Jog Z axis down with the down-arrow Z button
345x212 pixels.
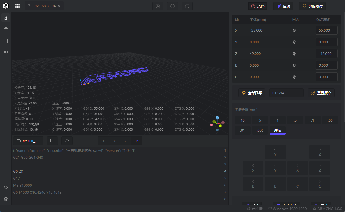[320, 168]
